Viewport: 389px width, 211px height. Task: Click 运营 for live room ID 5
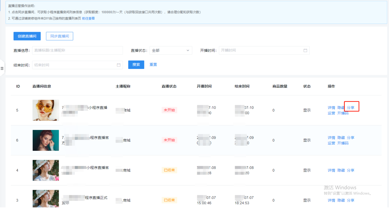pos(331,113)
